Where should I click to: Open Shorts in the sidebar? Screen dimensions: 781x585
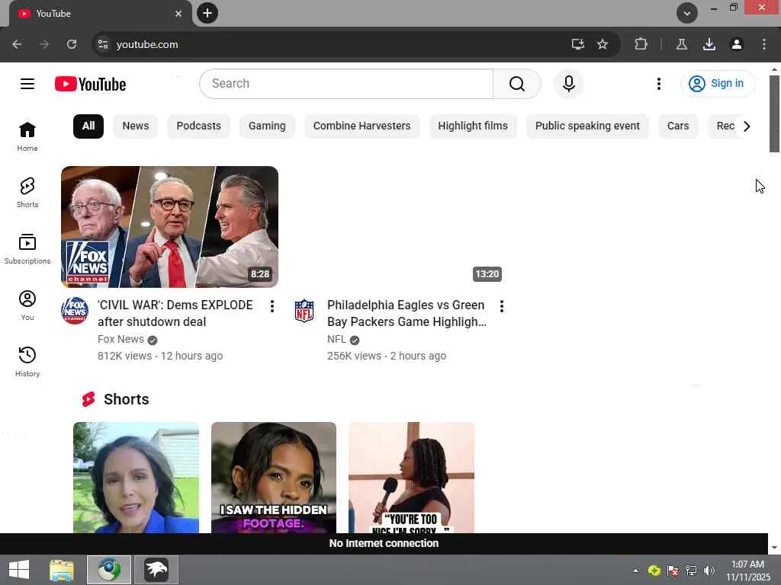[x=27, y=193]
